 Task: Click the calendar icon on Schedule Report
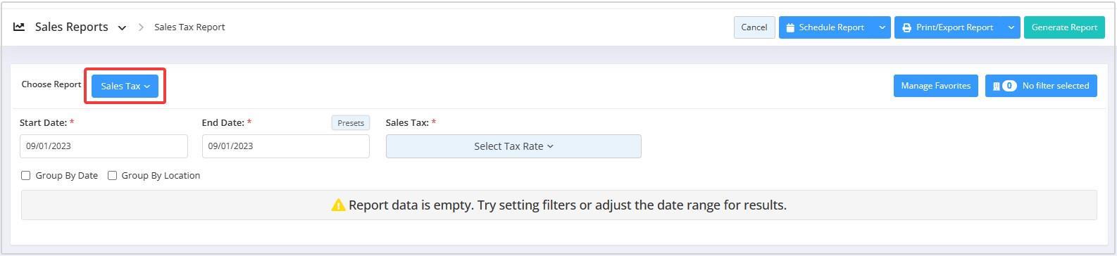790,27
